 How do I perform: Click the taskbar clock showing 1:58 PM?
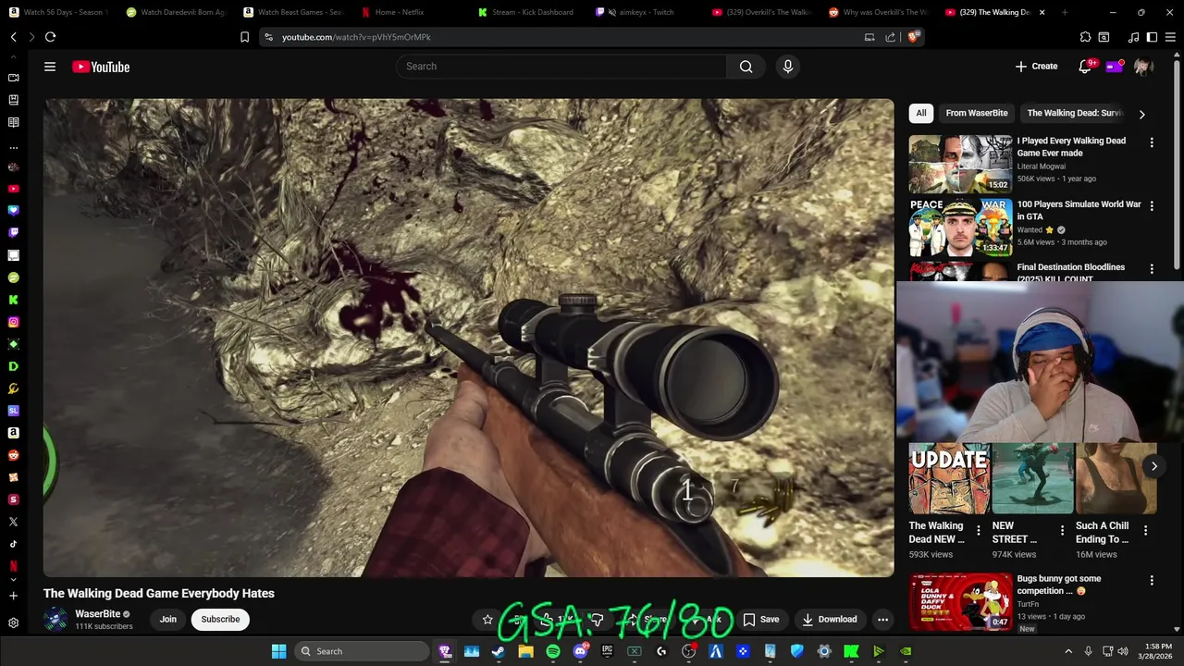tap(1157, 651)
